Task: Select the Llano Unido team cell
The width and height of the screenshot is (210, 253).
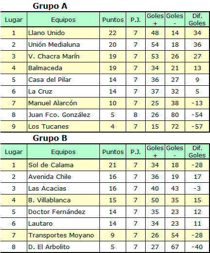Action: tap(63, 33)
